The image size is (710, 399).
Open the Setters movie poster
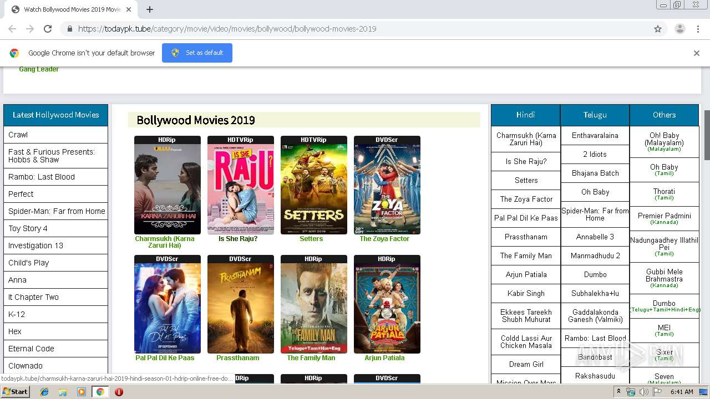(x=314, y=189)
